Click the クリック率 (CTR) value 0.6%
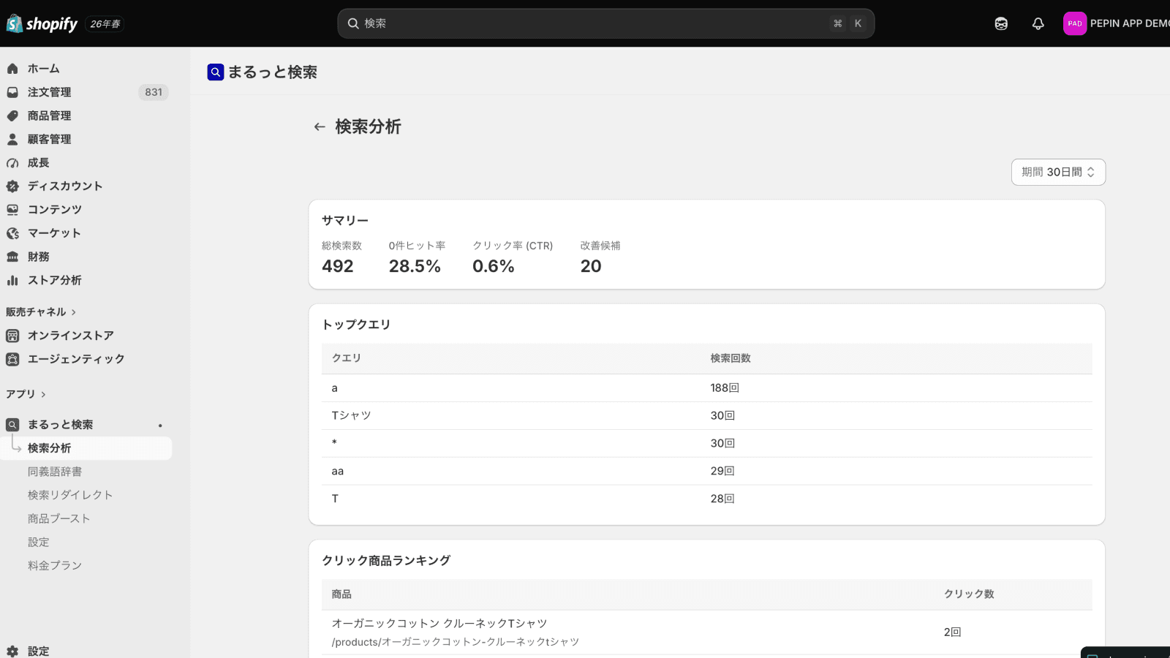 point(494,266)
